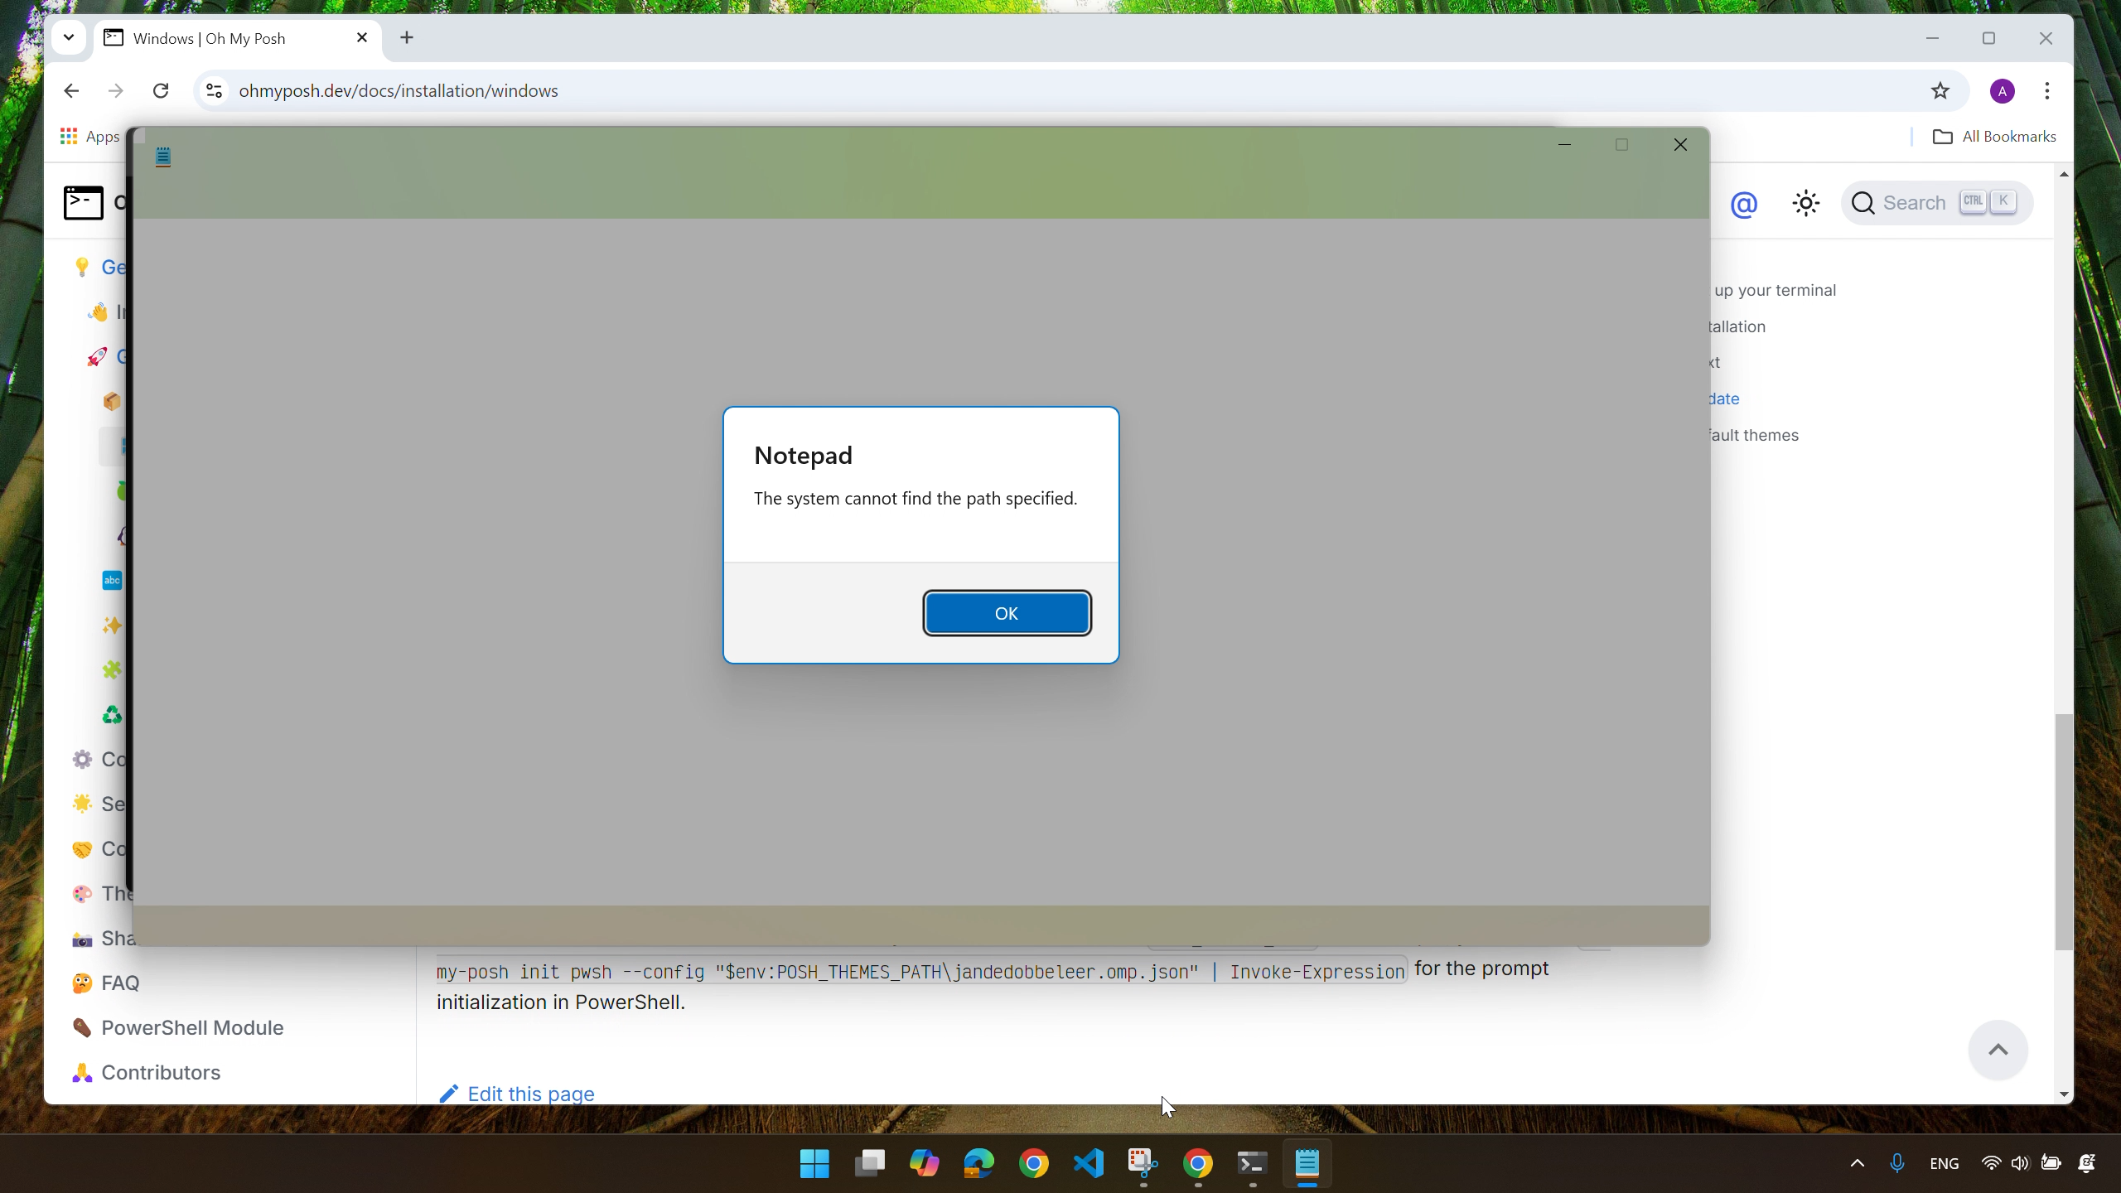Open the Chrome tab search dropdown

pos(69,37)
